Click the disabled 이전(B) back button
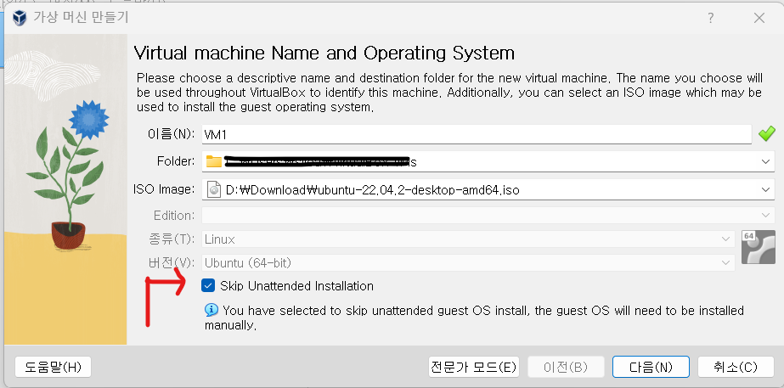784x388 pixels. [x=566, y=367]
